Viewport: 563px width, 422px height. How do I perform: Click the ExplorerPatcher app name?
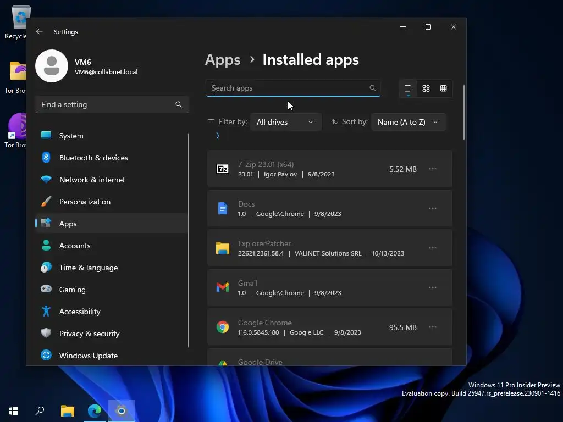pos(264,243)
